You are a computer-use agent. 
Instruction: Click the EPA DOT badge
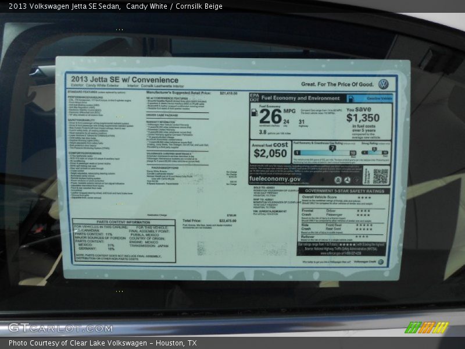click(x=254, y=98)
